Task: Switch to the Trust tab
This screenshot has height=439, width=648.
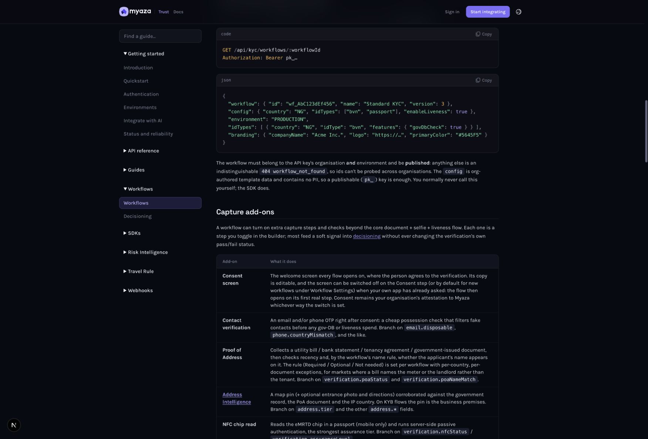Action: pyautogui.click(x=163, y=12)
